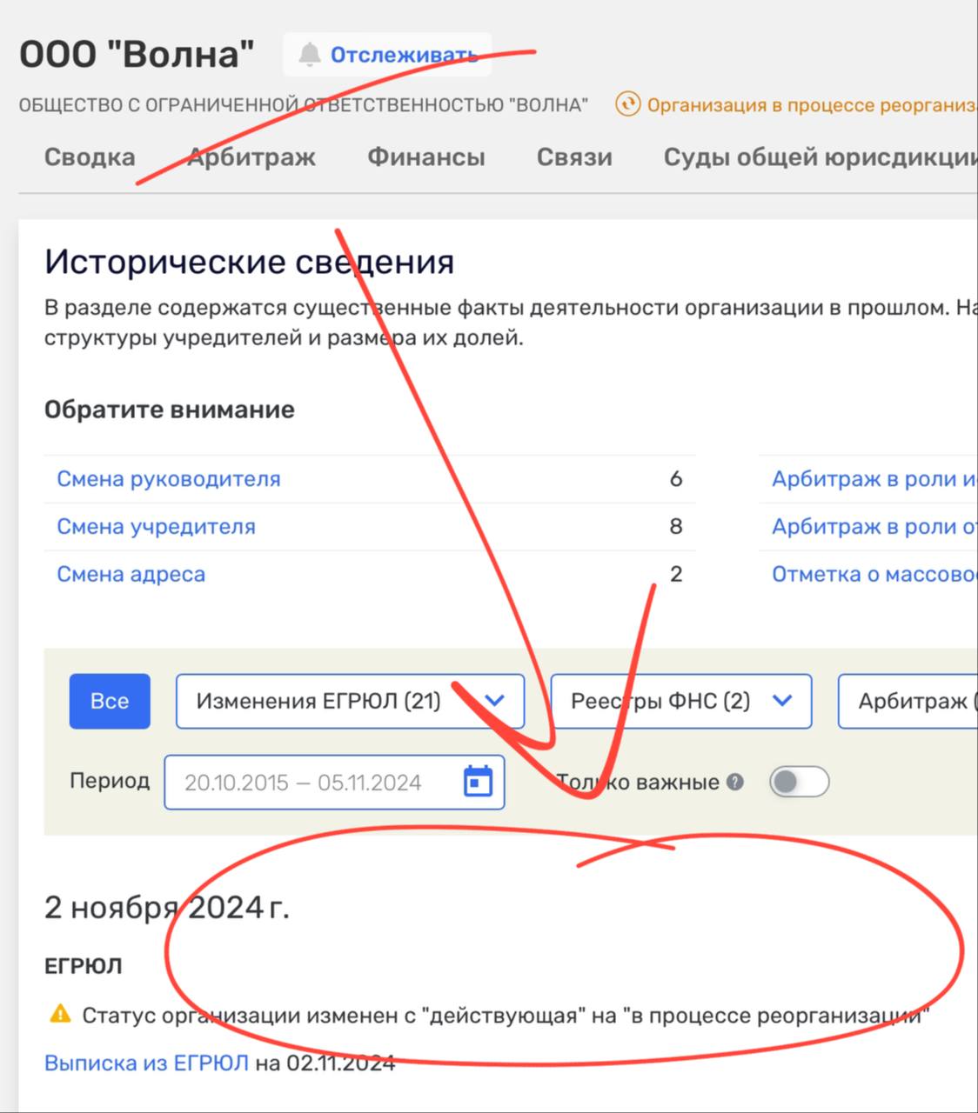Open the Арбитраж filter dropdown
Screen dimensions: 978x1113
coord(909,701)
